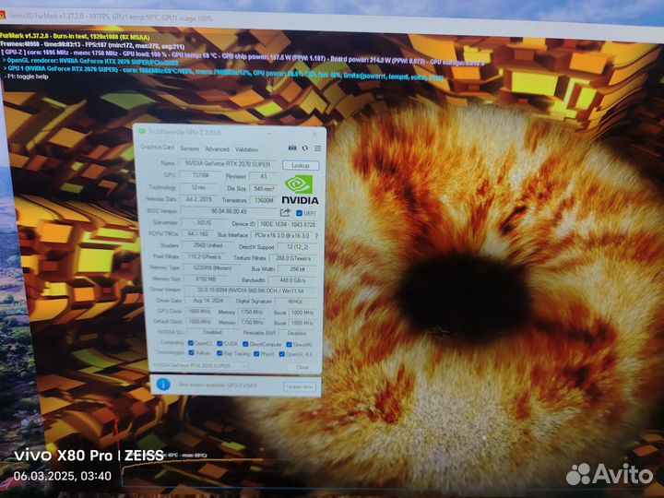Click the GPU-Z screenshot camera icon
This screenshot has height=498, width=664.
click(292, 148)
